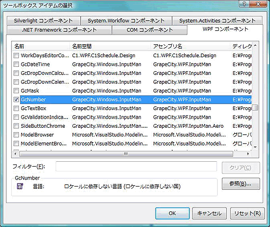Sort list by 名前 column header
Image resolution: width=270 pixels, height=227 pixels.
(41, 46)
